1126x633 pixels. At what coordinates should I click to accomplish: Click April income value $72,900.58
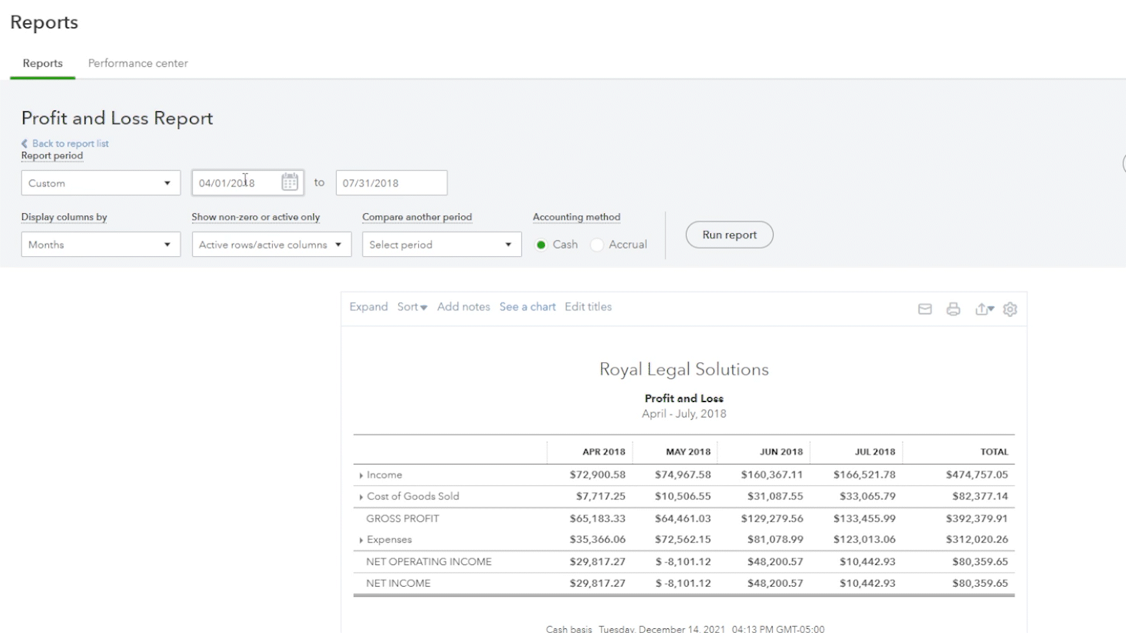click(x=597, y=475)
